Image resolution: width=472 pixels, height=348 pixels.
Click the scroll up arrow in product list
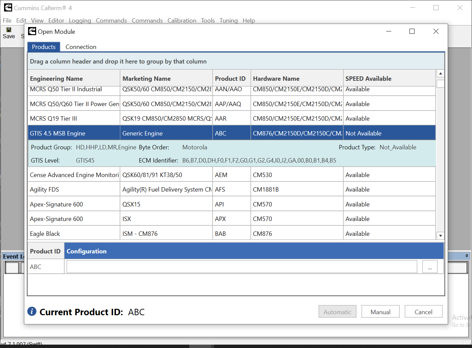(440, 74)
